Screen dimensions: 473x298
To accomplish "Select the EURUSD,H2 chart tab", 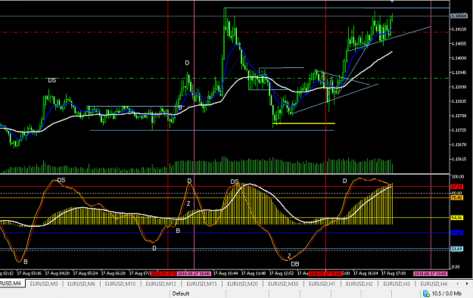I will click(x=359, y=284).
